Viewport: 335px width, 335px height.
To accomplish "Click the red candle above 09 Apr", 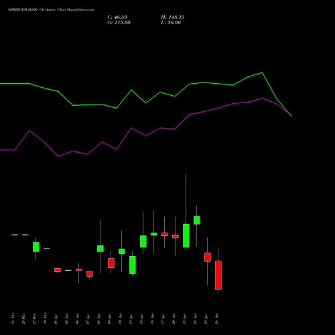I will 111,263.
